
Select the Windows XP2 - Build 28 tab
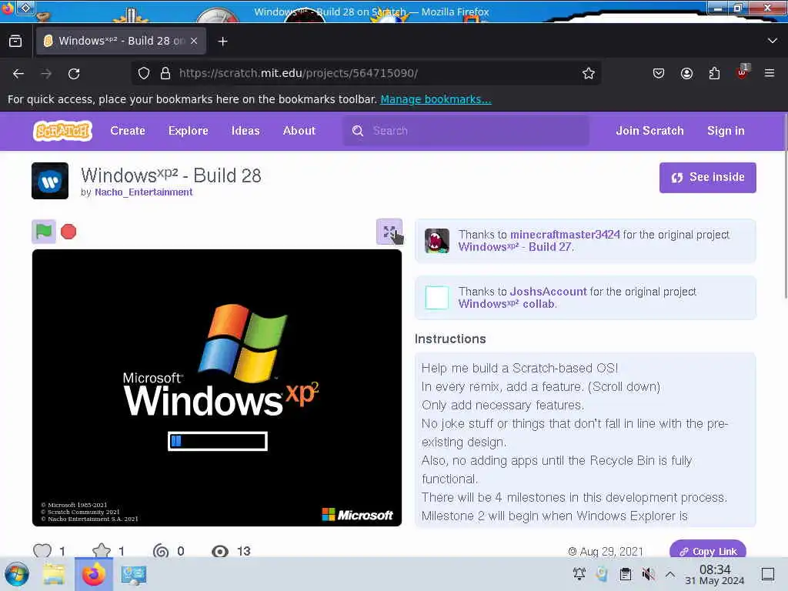pyautogui.click(x=121, y=41)
